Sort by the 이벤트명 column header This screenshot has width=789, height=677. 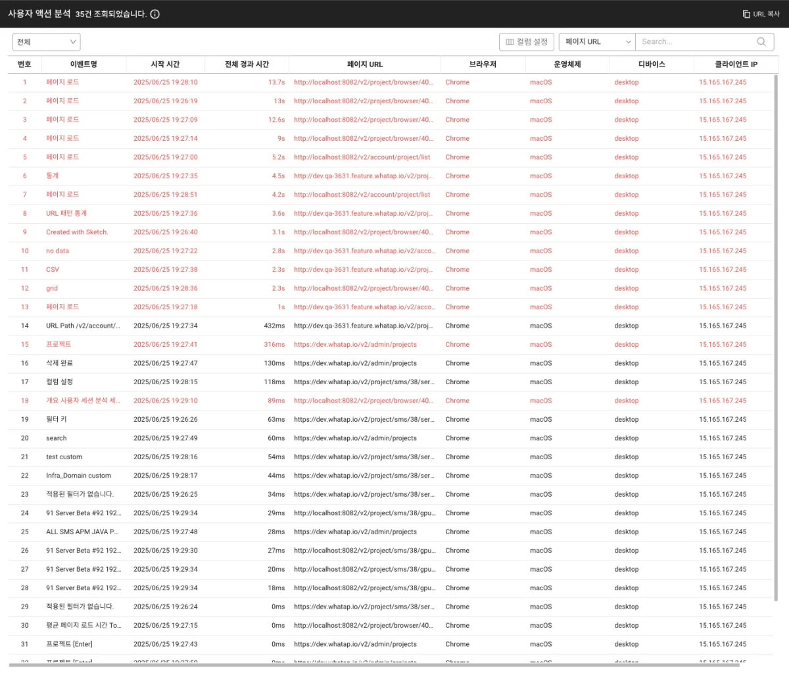coord(84,64)
